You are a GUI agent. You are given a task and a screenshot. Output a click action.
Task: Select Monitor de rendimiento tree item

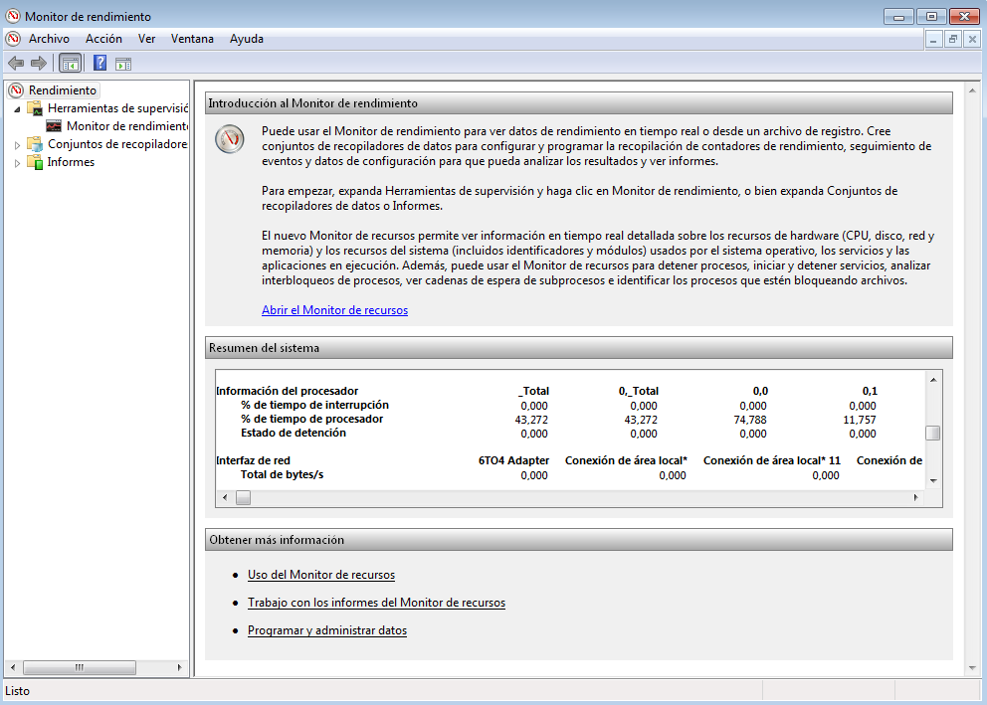click(127, 125)
